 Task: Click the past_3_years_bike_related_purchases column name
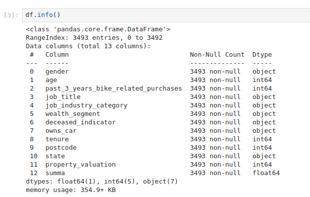pos(114,89)
